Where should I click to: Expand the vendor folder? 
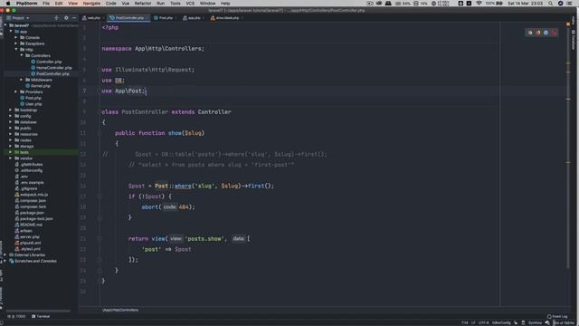(x=10, y=158)
